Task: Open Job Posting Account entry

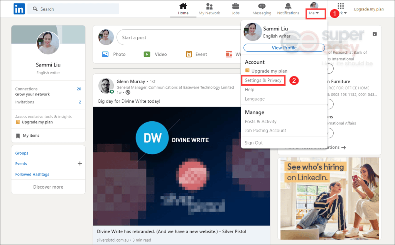Action: tap(265, 131)
